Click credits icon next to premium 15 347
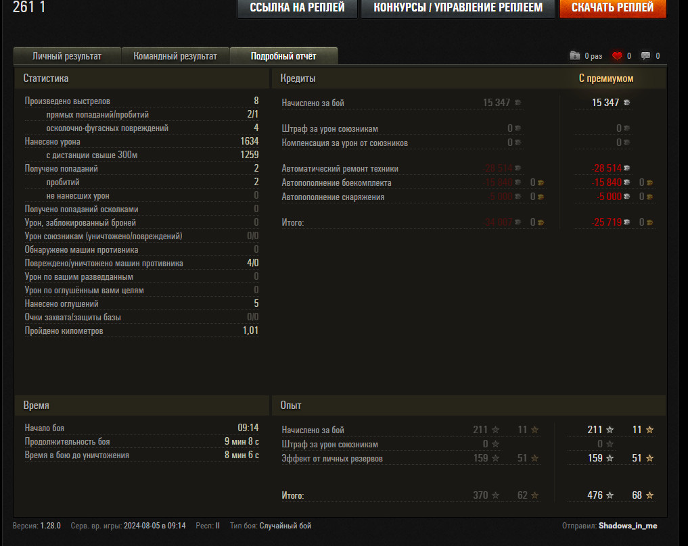 point(626,103)
